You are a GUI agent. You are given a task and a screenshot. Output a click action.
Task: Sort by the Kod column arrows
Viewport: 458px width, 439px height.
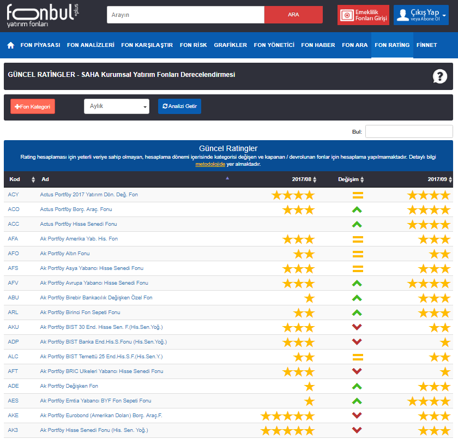click(33, 179)
